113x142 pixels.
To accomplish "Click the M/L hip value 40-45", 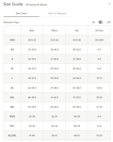I will (77, 126).
